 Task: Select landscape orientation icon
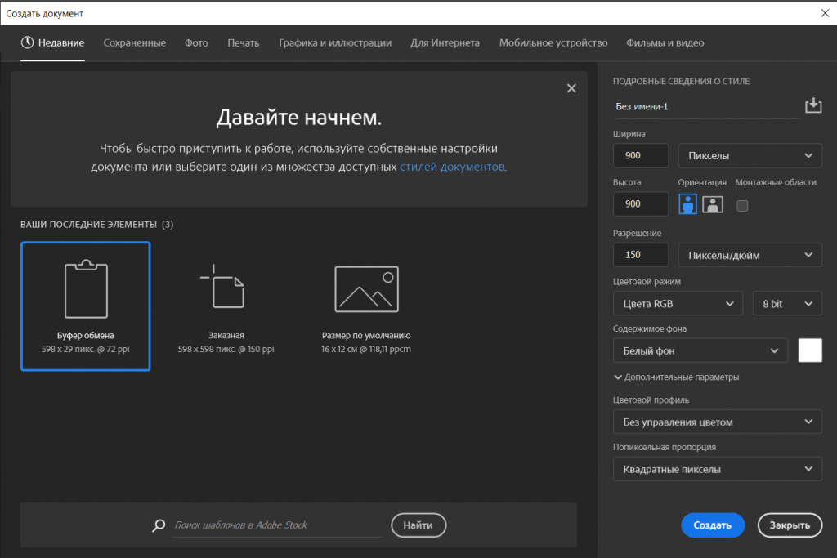tap(713, 204)
